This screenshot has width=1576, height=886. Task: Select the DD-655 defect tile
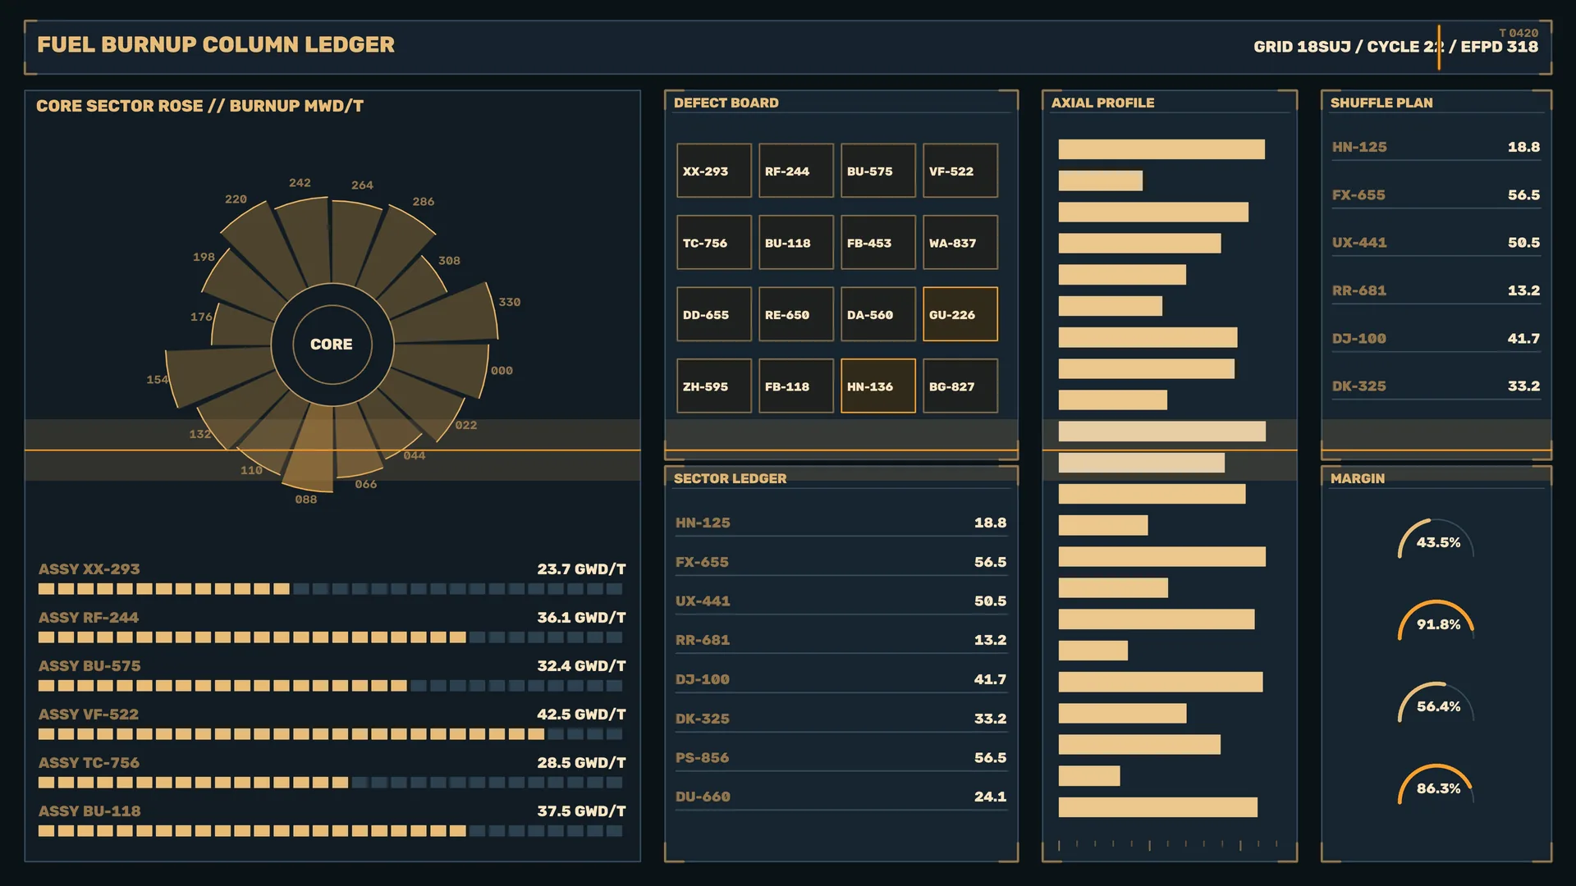(713, 314)
